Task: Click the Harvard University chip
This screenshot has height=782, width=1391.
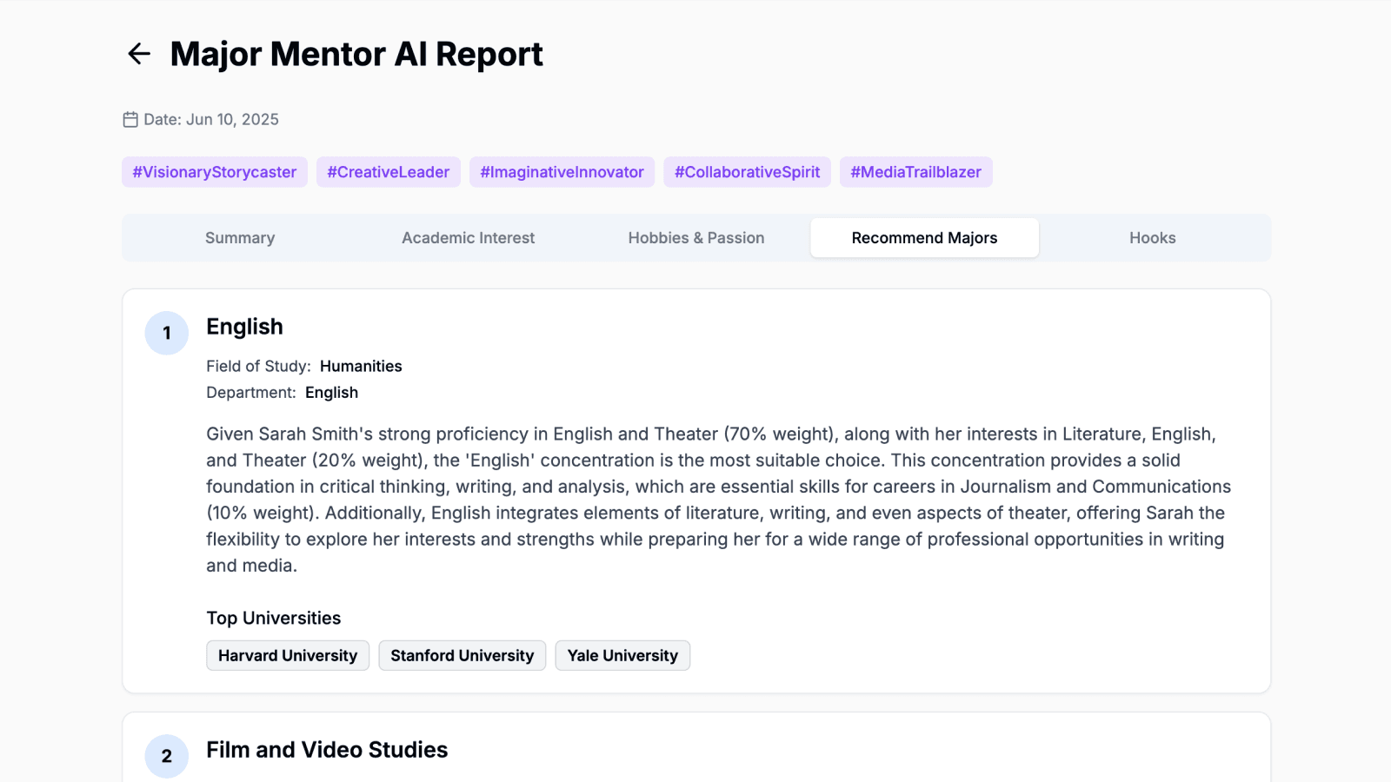Action: [288, 656]
